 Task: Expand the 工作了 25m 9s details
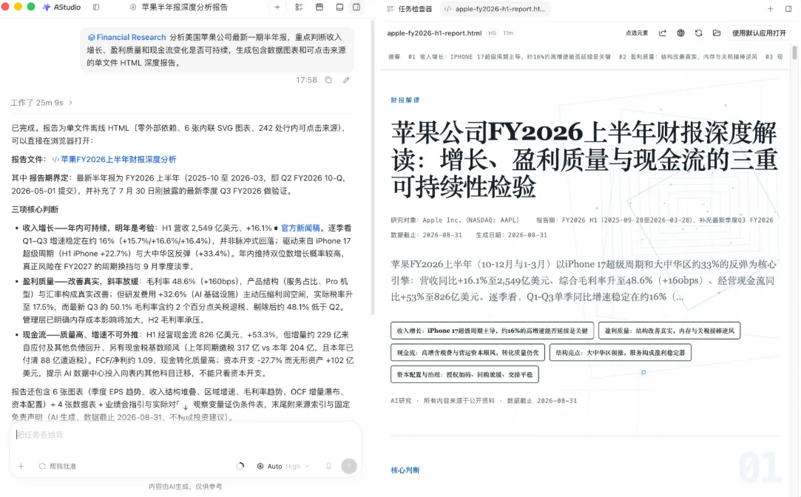click(x=41, y=103)
